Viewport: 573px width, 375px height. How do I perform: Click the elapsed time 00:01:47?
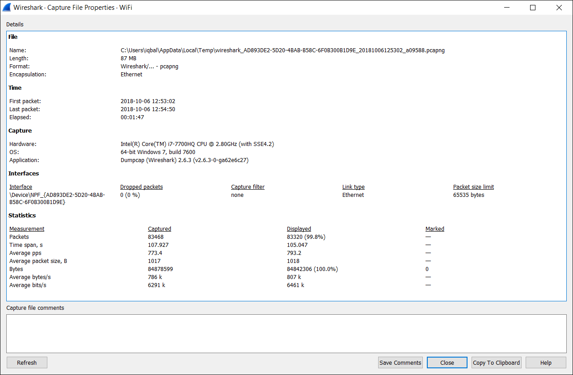coord(132,117)
